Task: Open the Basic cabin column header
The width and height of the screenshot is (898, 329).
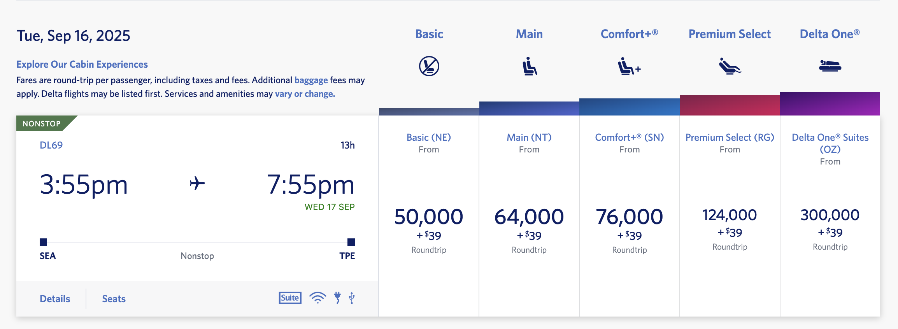Action: (429, 34)
